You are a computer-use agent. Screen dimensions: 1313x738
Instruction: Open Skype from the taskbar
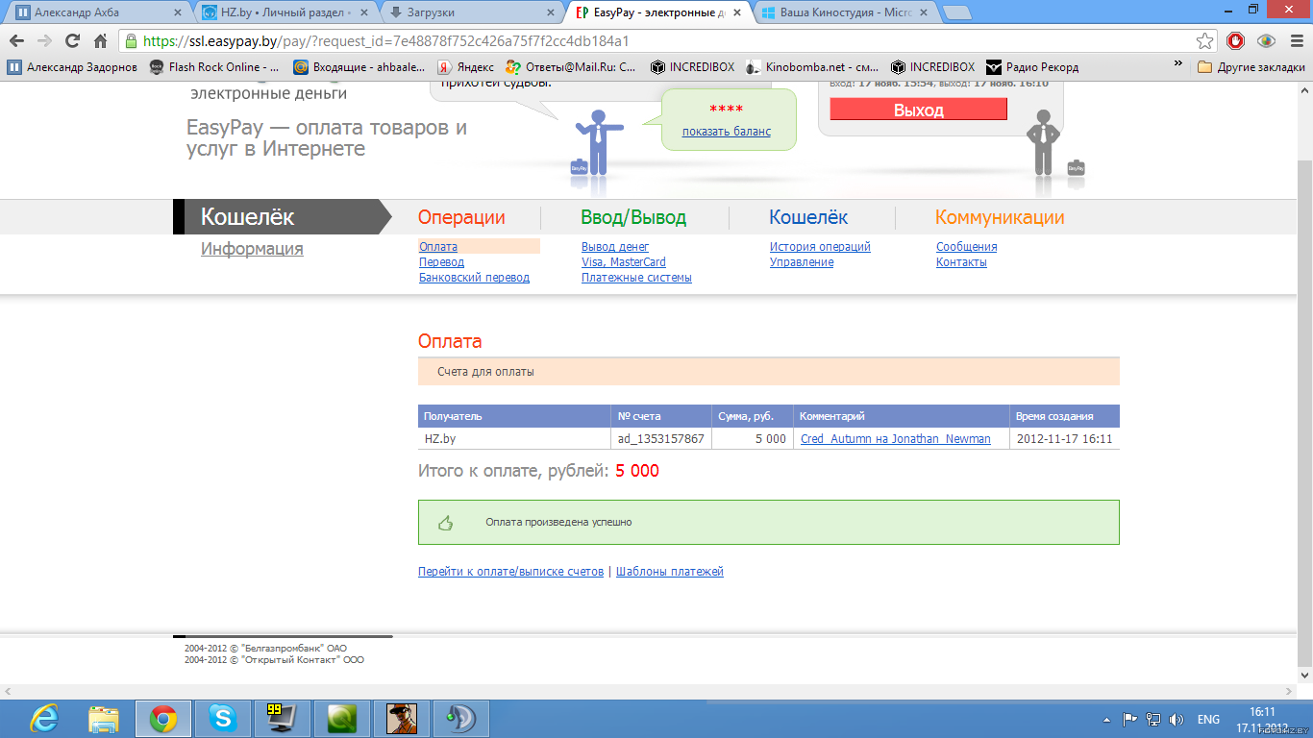click(222, 719)
